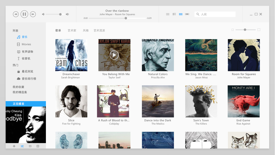Open 有声读物 audiobooks section
The image size is (275, 155).
pos(27,52)
